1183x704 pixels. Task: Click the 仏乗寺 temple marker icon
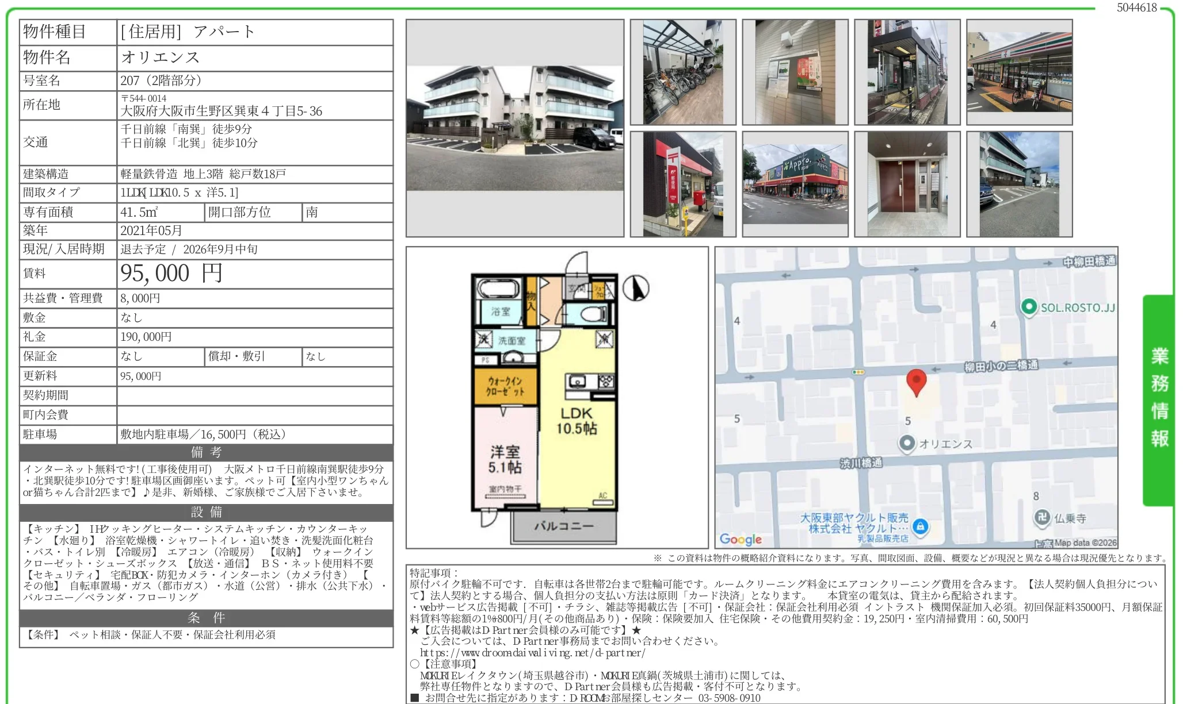pos(1042,518)
